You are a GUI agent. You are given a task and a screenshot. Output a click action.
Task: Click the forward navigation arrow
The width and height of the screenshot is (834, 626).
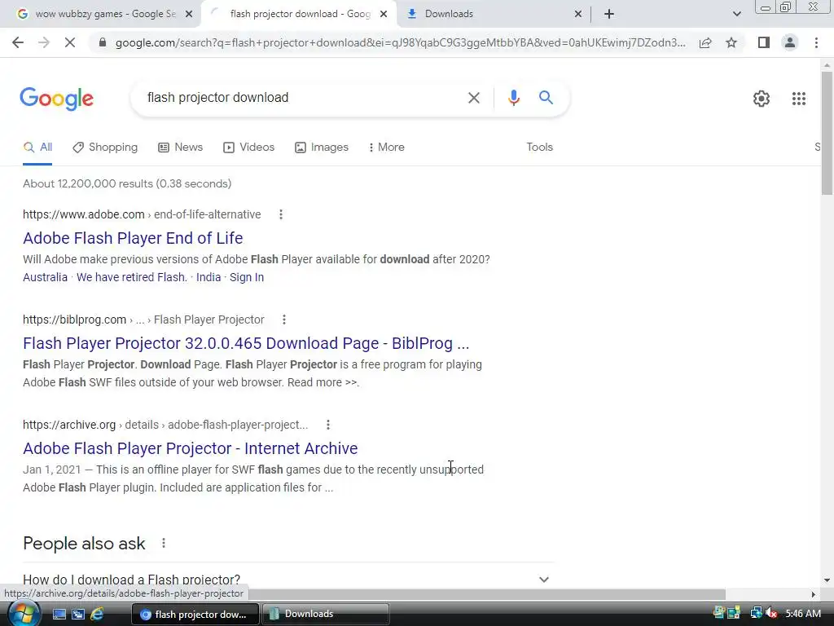click(x=44, y=42)
